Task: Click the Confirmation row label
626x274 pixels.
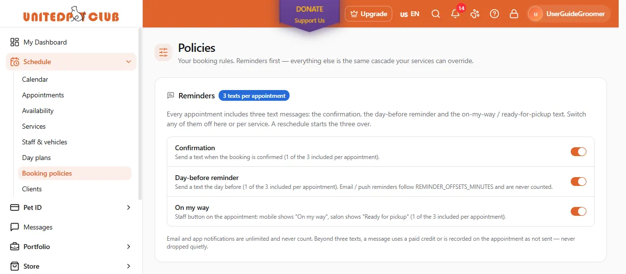Action: click(x=195, y=148)
